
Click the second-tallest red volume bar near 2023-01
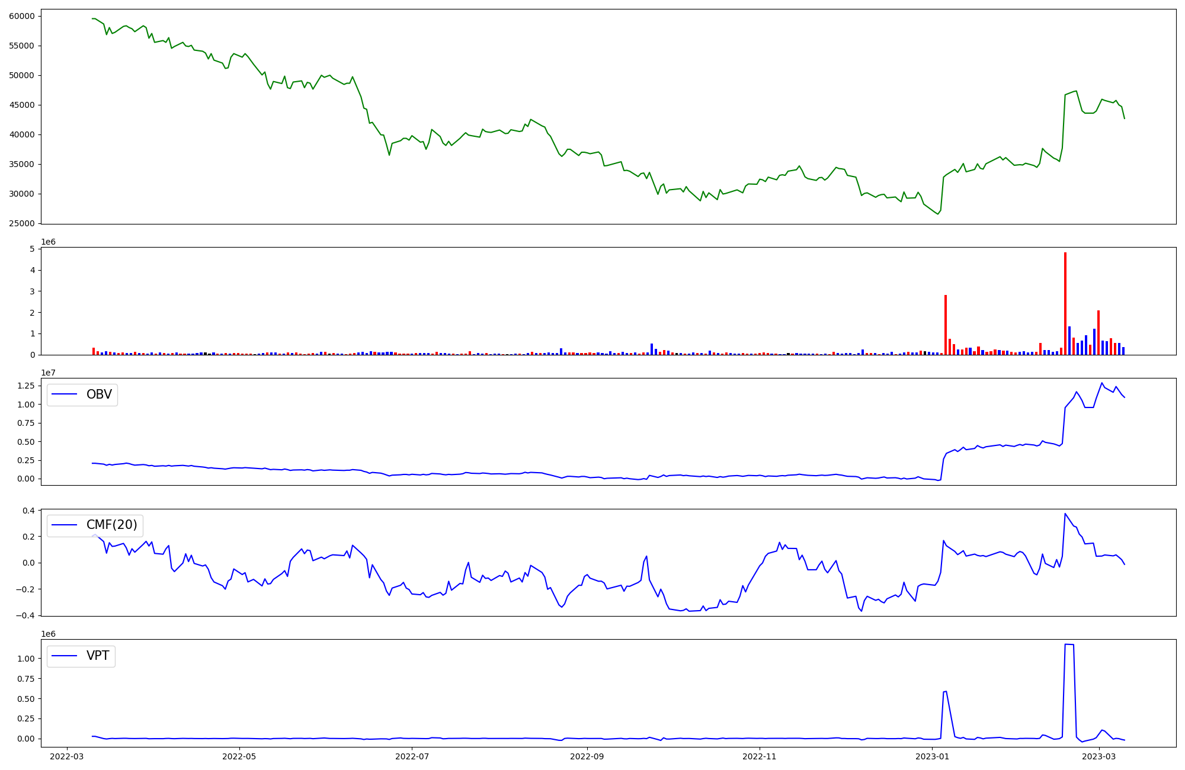point(946,325)
